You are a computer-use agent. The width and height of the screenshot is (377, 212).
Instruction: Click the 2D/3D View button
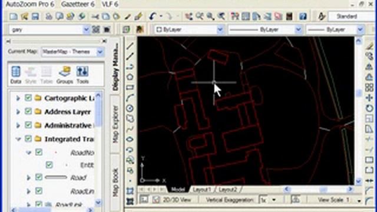pos(177,200)
